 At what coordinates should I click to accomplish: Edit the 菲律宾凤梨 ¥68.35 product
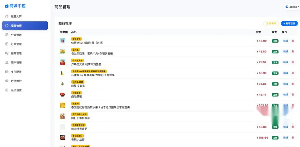(x=286, y=73)
